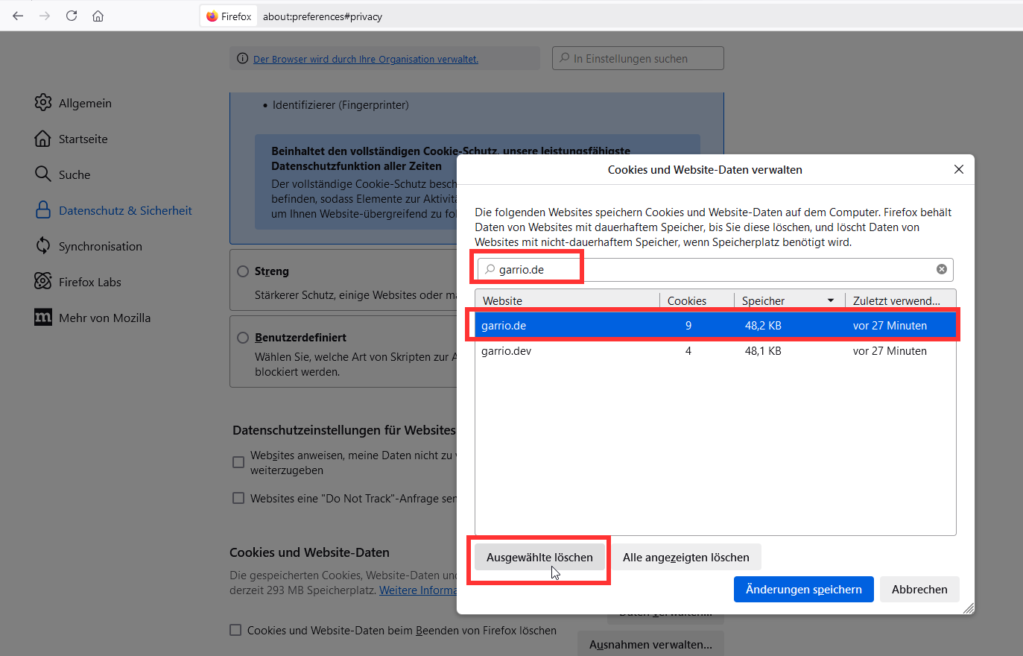Reload the page with the refresh icon

(72, 16)
